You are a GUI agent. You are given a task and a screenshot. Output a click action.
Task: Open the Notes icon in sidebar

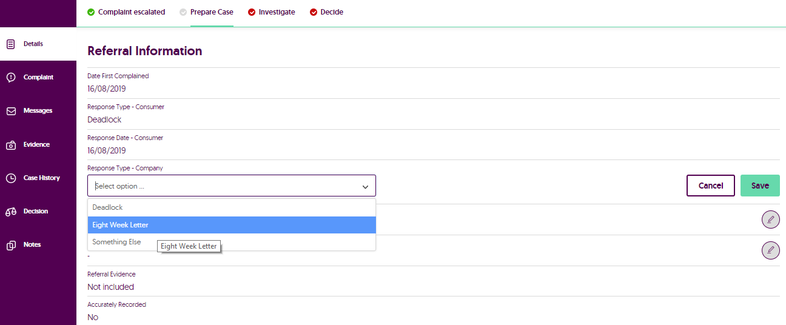11,245
